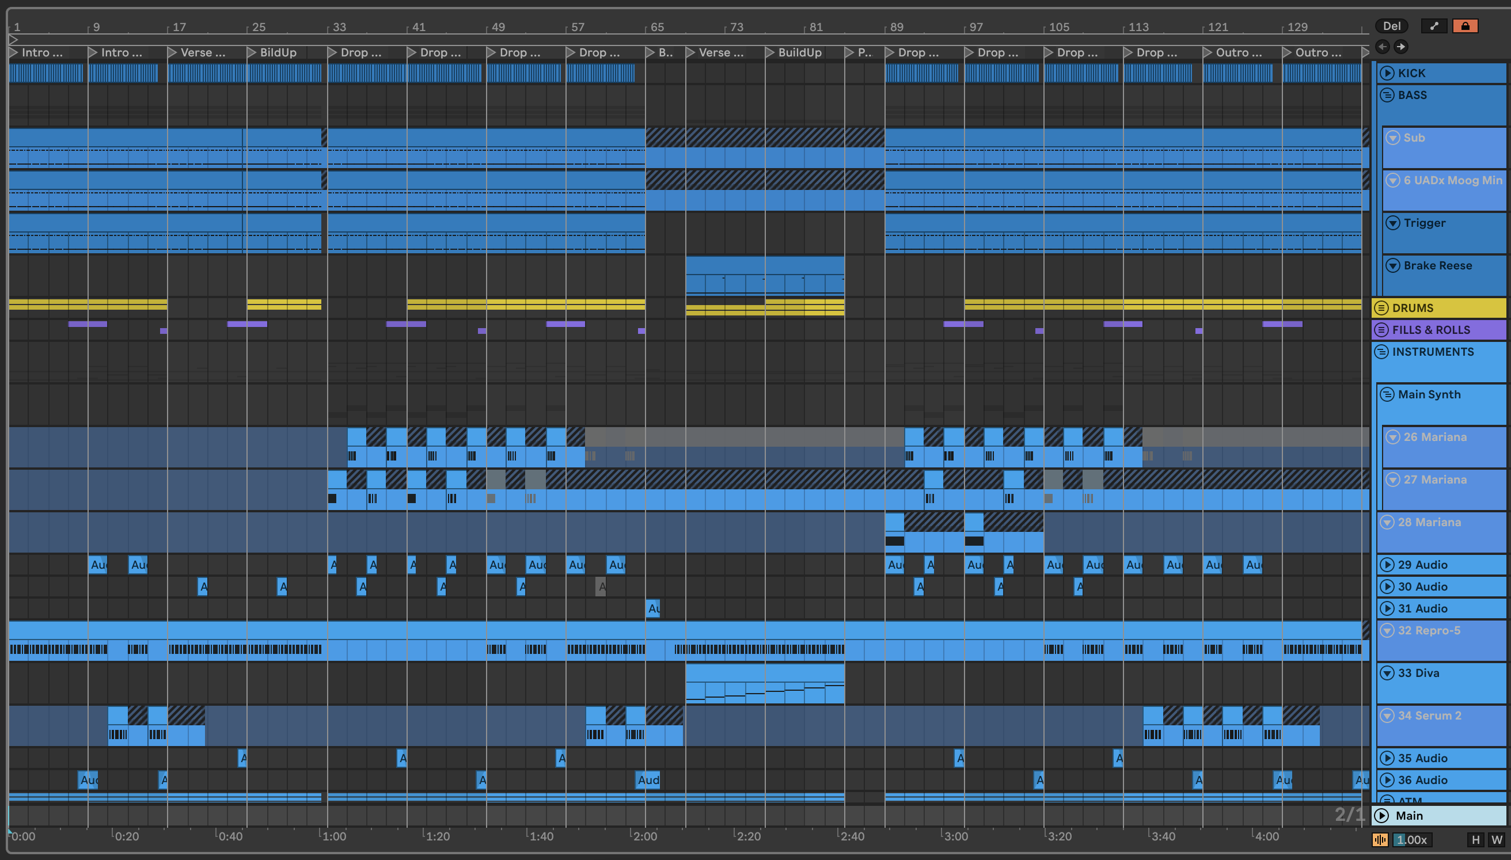
Task: Toggle the orange waveform overview button
Action: pos(1380,840)
